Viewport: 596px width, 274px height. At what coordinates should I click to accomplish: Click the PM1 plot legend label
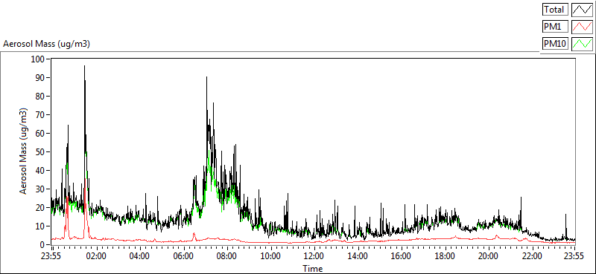point(555,27)
